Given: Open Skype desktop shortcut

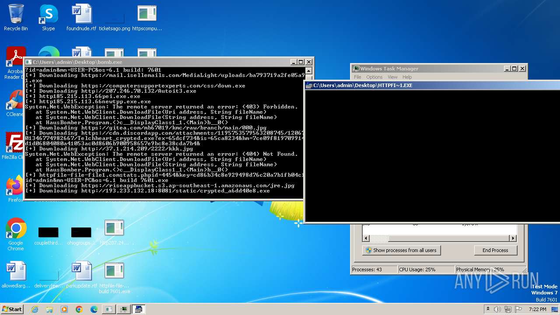Looking at the screenshot, I should [48, 17].
